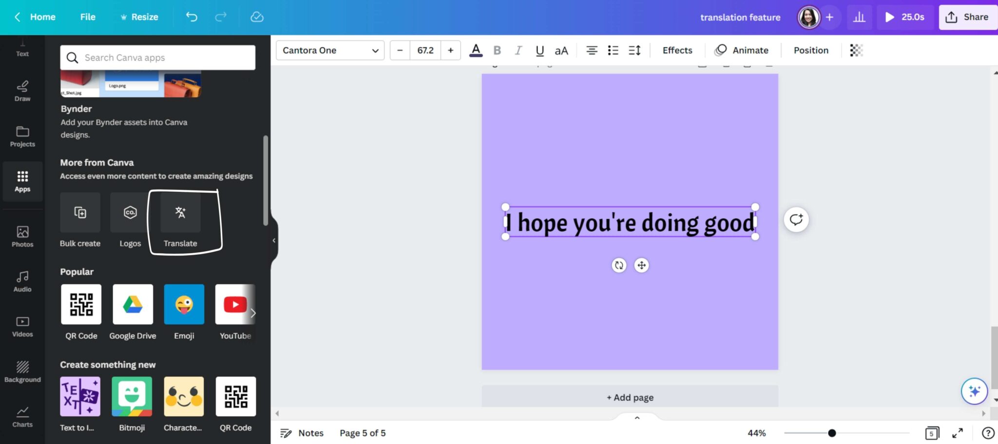This screenshot has height=444, width=998.
Task: Open the transparency checkerboard icon
Action: (x=856, y=50)
